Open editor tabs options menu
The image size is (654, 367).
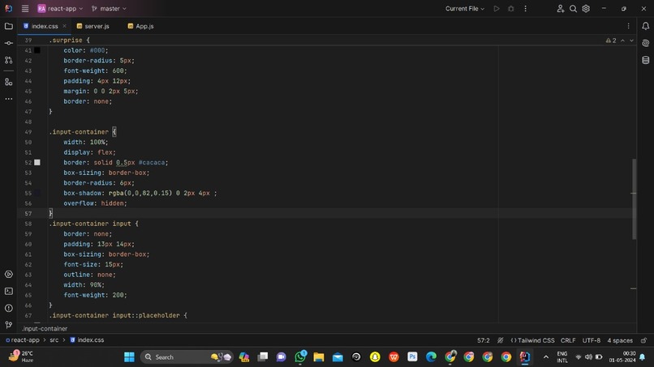629,26
